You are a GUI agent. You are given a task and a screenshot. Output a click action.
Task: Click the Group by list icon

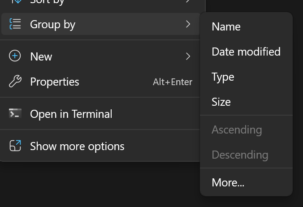coord(15,24)
